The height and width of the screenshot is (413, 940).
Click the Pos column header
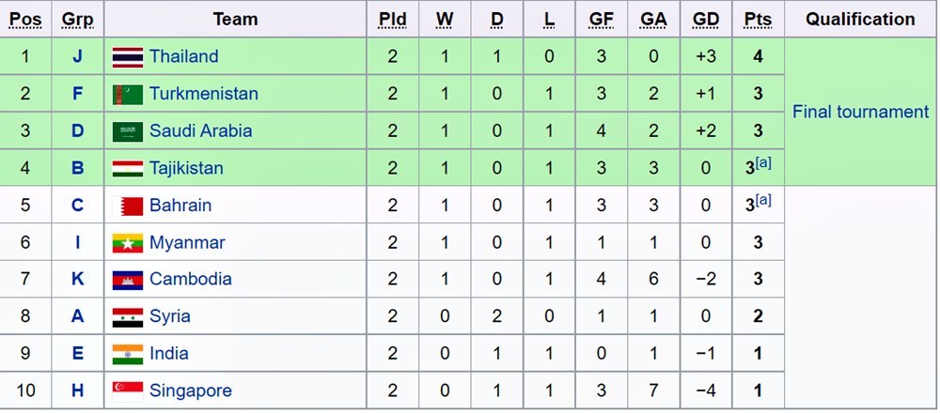[25, 20]
